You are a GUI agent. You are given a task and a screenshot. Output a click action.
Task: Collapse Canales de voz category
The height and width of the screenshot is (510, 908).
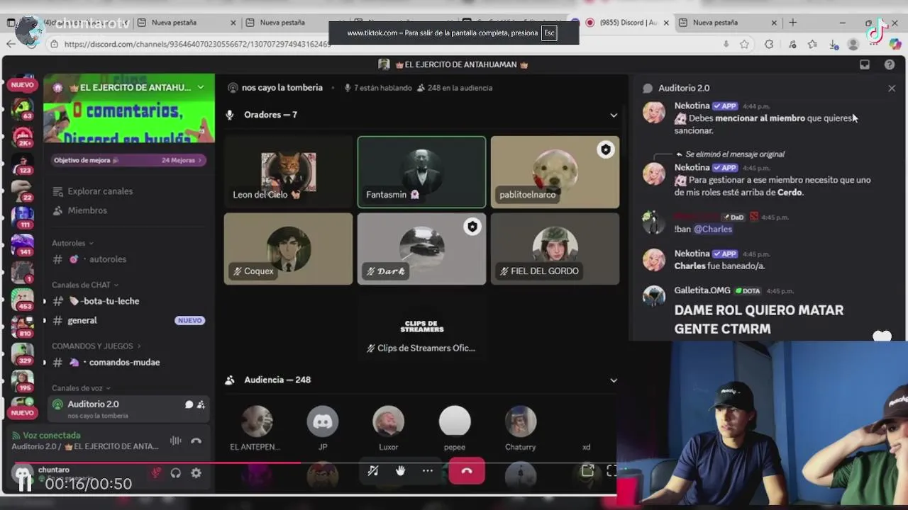point(81,388)
